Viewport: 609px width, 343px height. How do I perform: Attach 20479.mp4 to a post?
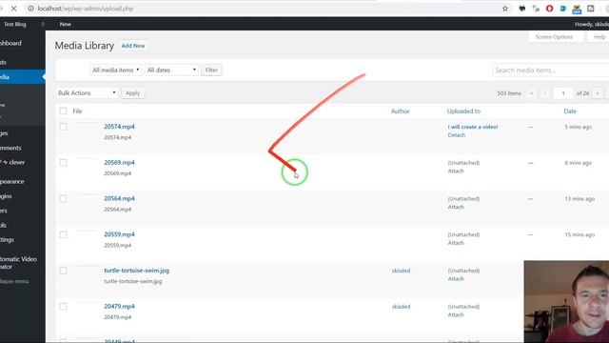456,314
